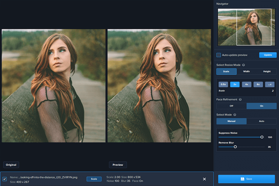Select the 4x upscale preset

246,84
